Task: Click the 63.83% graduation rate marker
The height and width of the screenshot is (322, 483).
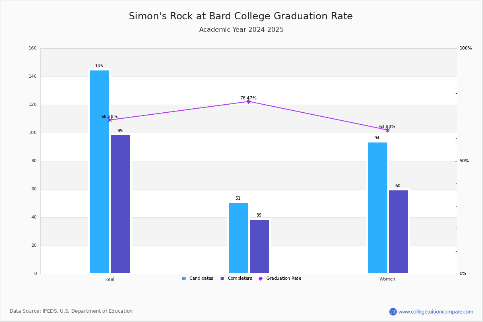Action: pyautogui.click(x=387, y=130)
